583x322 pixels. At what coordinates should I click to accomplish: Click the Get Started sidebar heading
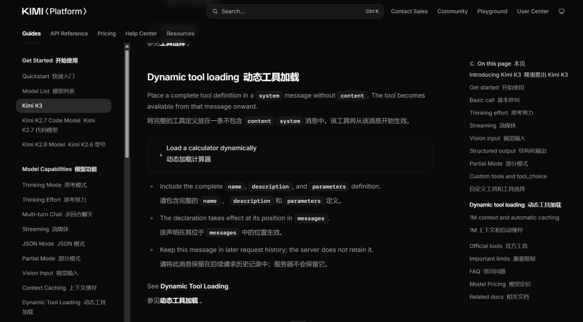point(50,60)
